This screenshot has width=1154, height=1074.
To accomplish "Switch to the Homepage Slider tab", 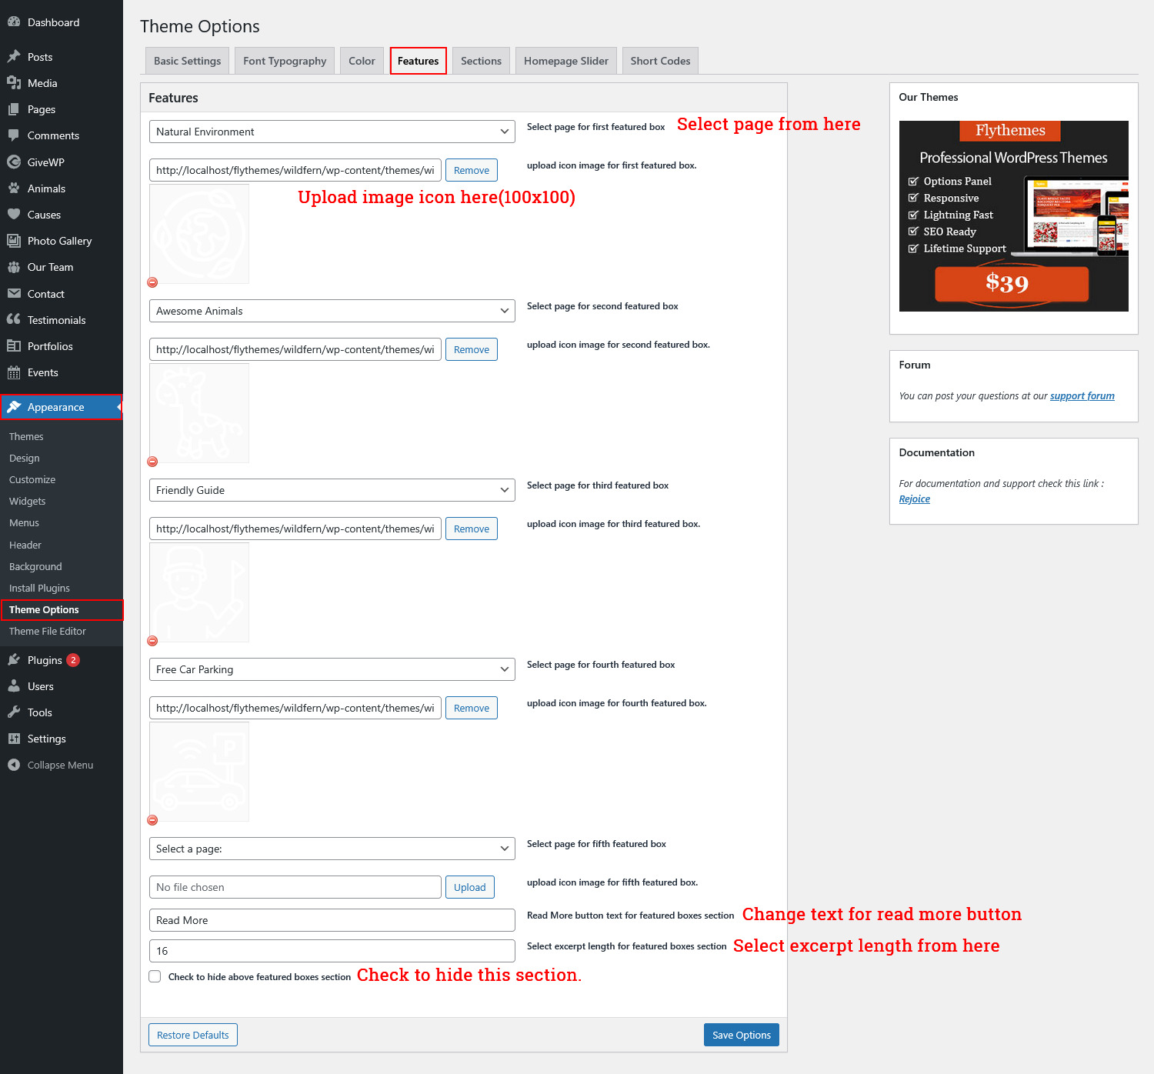I will 565,61.
